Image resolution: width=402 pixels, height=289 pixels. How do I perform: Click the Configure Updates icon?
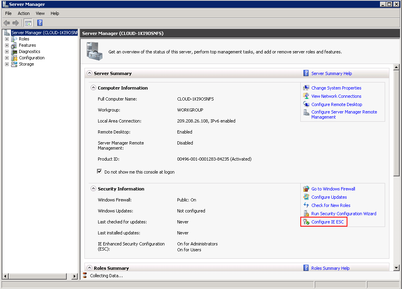[x=306, y=197]
